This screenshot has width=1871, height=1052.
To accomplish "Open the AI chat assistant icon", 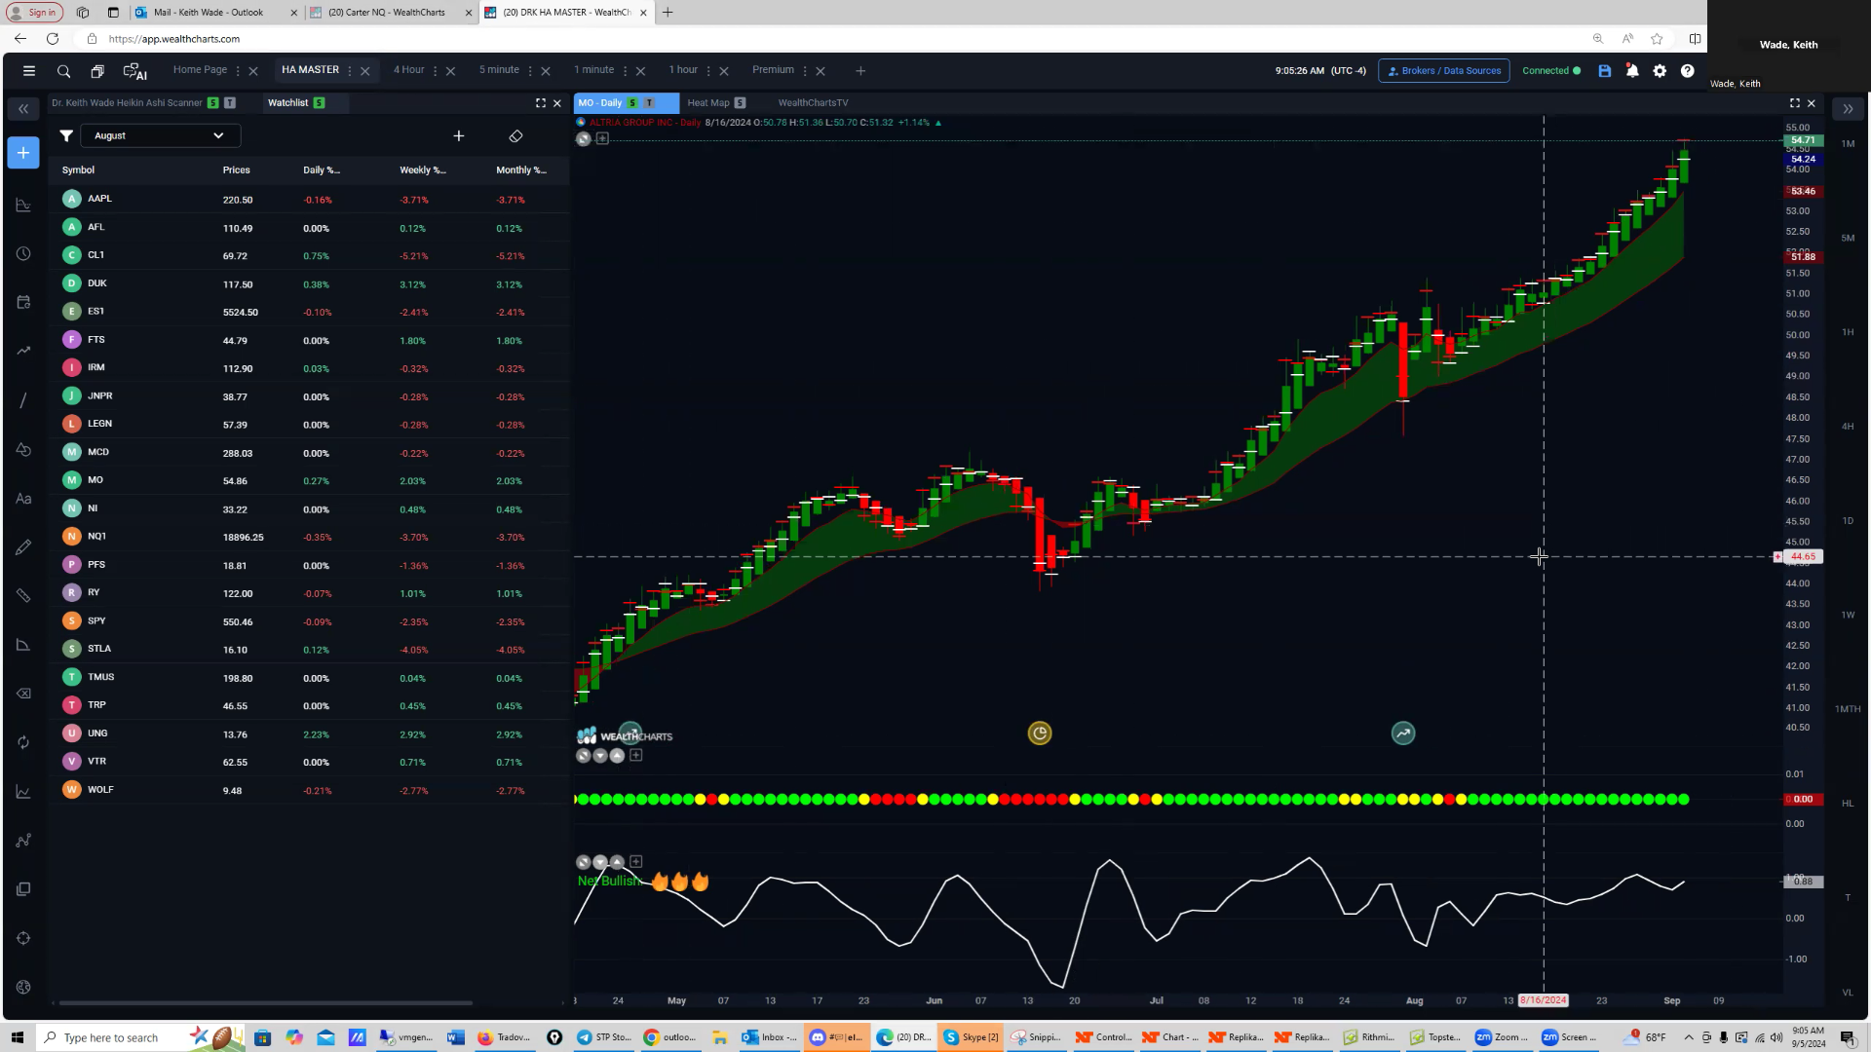I will click(x=134, y=71).
